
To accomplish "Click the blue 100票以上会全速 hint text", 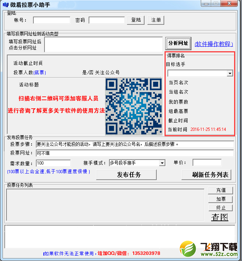I will [48, 171].
